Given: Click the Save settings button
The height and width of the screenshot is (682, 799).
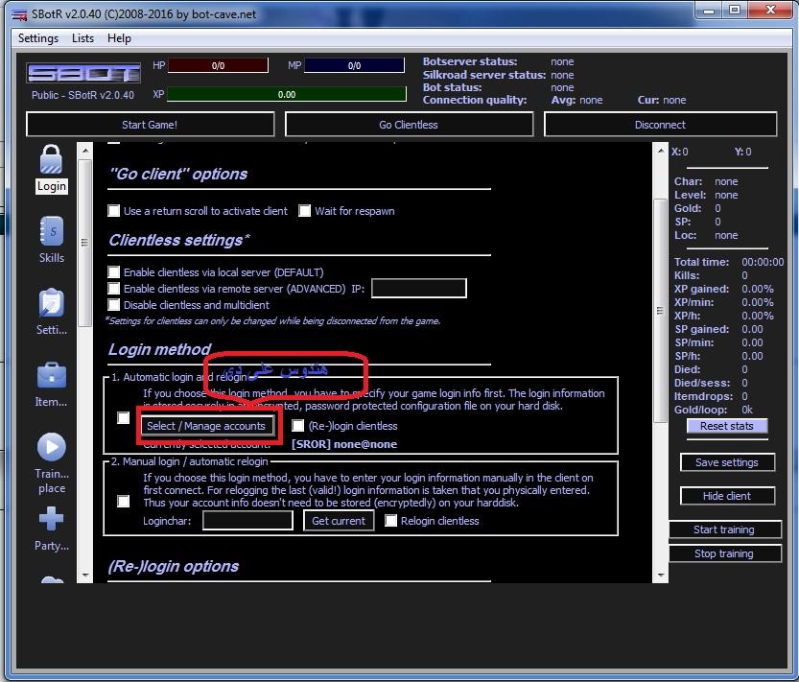Looking at the screenshot, I should (727, 462).
